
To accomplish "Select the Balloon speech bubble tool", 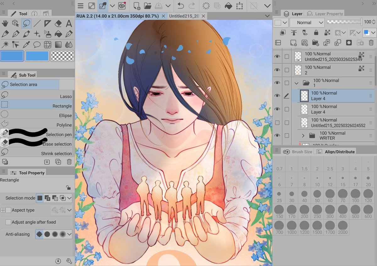I will [x=37, y=44].
